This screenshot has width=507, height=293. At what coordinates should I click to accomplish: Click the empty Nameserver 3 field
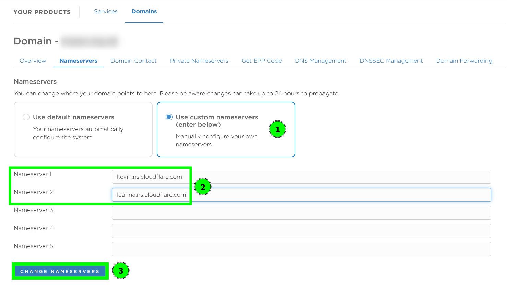(x=301, y=213)
